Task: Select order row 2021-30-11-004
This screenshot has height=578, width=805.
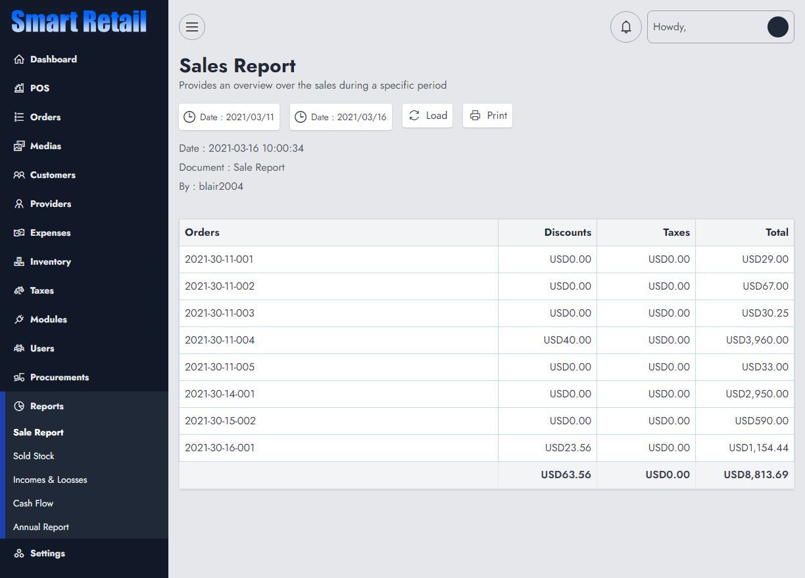Action: pos(220,340)
